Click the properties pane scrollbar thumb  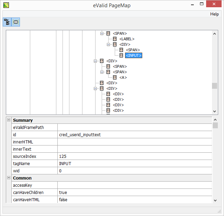coord(215,125)
